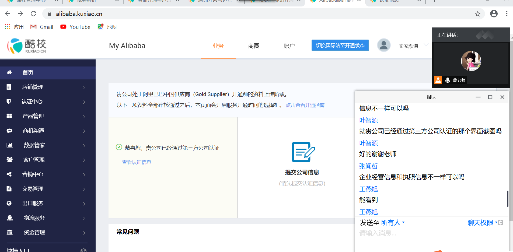Bookmark this page with star icon
513x252 pixels.
[477, 14]
